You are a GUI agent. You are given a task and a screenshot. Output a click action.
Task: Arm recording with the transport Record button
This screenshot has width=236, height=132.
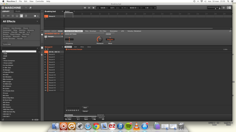tap(93, 8)
